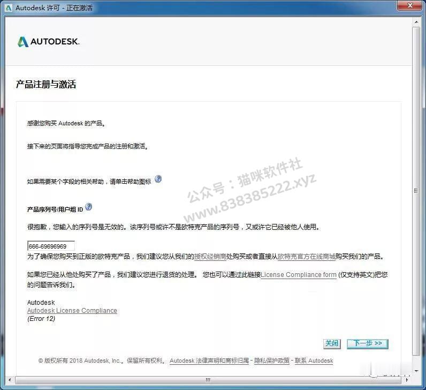Click the serial number input field
426x390 pixels.
click(x=51, y=246)
